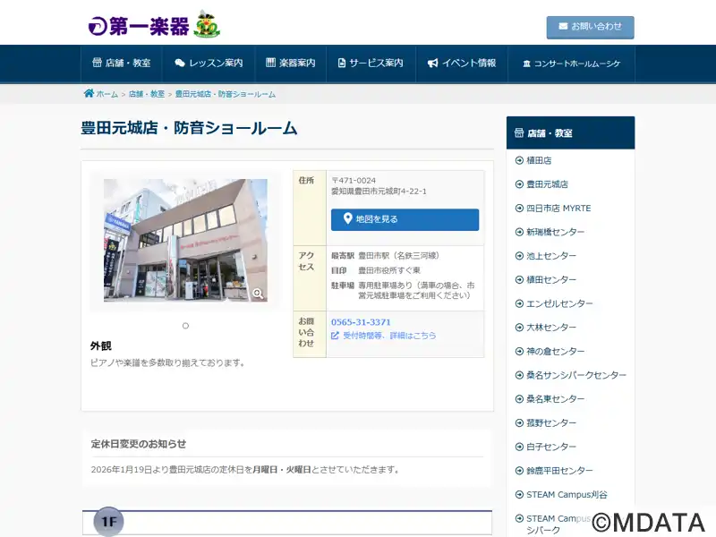Image resolution: width=716 pixels, height=537 pixels.
Task: Click the external-link icon next to 受付時間等
Action: (x=336, y=336)
